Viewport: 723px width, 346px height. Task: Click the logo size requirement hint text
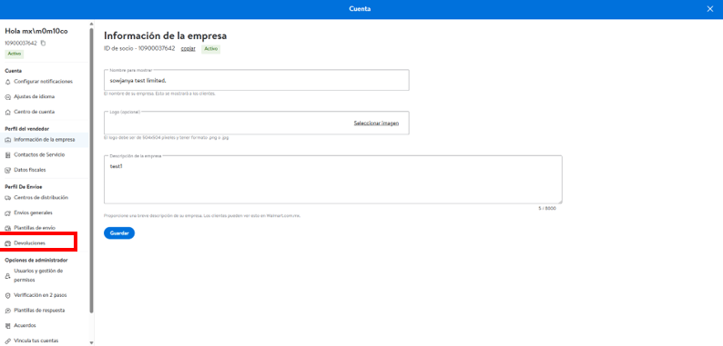click(167, 138)
